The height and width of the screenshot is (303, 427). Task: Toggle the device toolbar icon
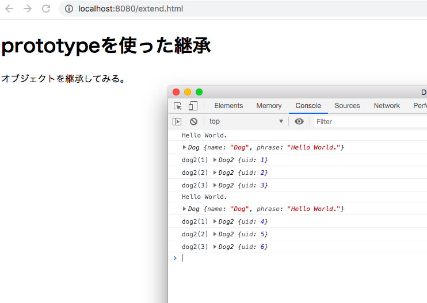coord(193,106)
